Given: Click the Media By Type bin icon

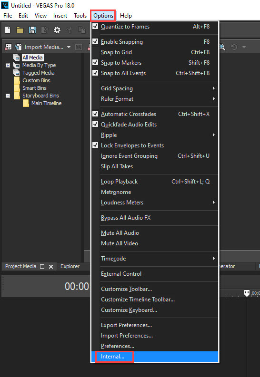Looking at the screenshot, I should click(x=16, y=65).
